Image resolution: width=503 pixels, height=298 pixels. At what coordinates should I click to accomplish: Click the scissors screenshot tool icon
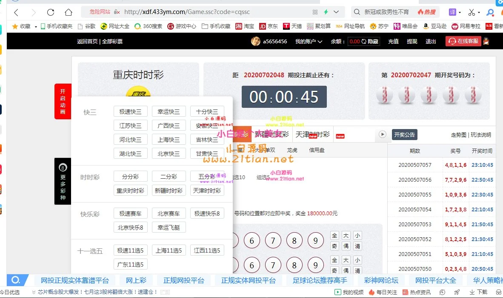[471, 12]
